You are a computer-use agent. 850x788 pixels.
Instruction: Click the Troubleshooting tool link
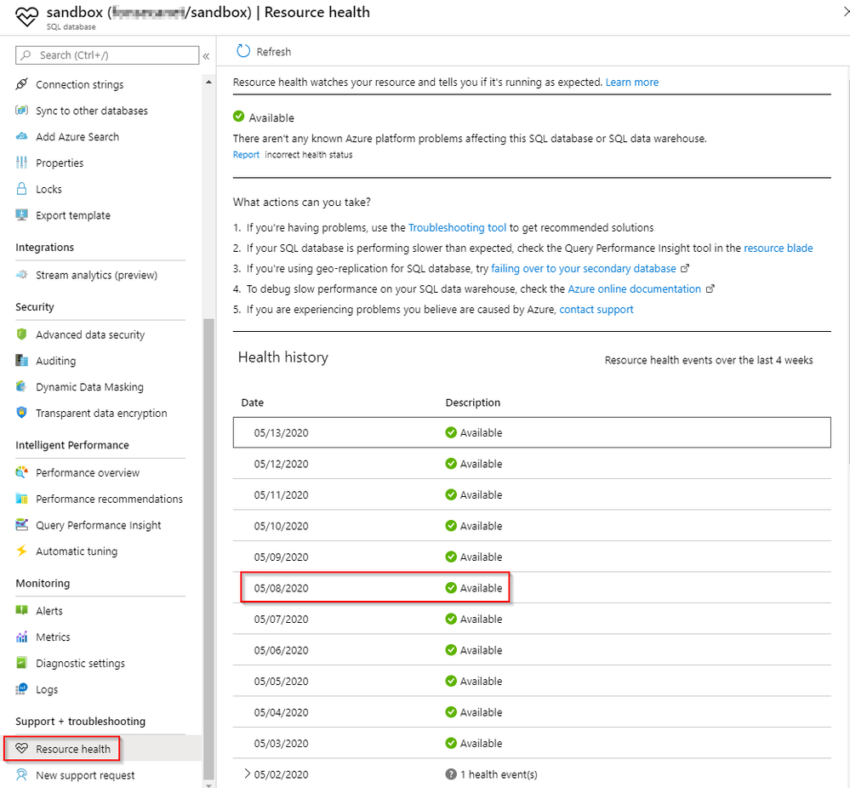click(457, 228)
